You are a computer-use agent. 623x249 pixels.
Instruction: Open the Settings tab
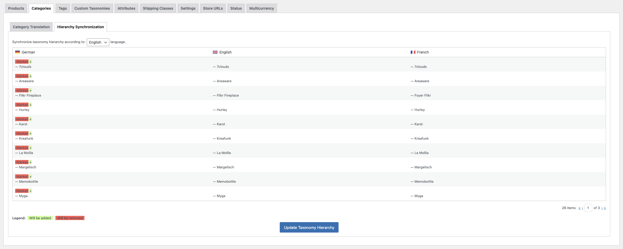pyautogui.click(x=188, y=8)
